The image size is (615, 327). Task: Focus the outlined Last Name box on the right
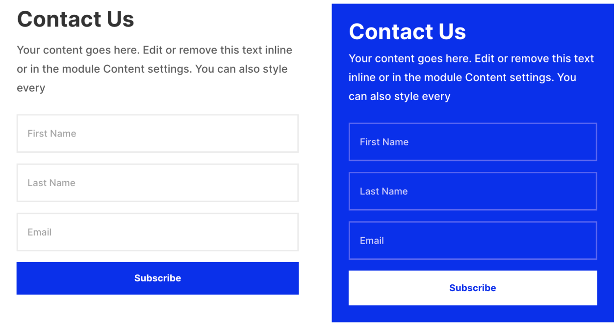click(472, 191)
